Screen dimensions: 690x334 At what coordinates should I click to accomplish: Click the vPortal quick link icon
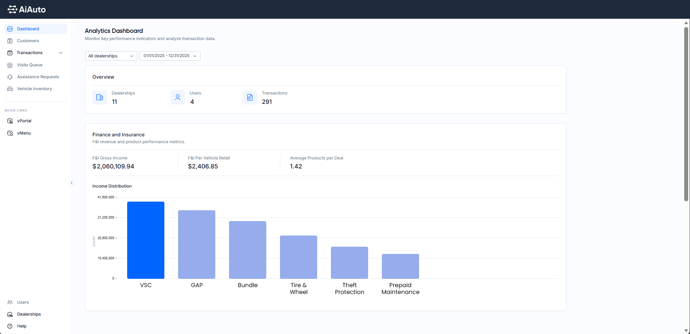10,121
